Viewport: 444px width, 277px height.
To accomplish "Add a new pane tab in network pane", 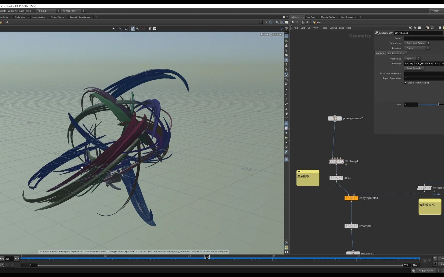I will pos(360,17).
